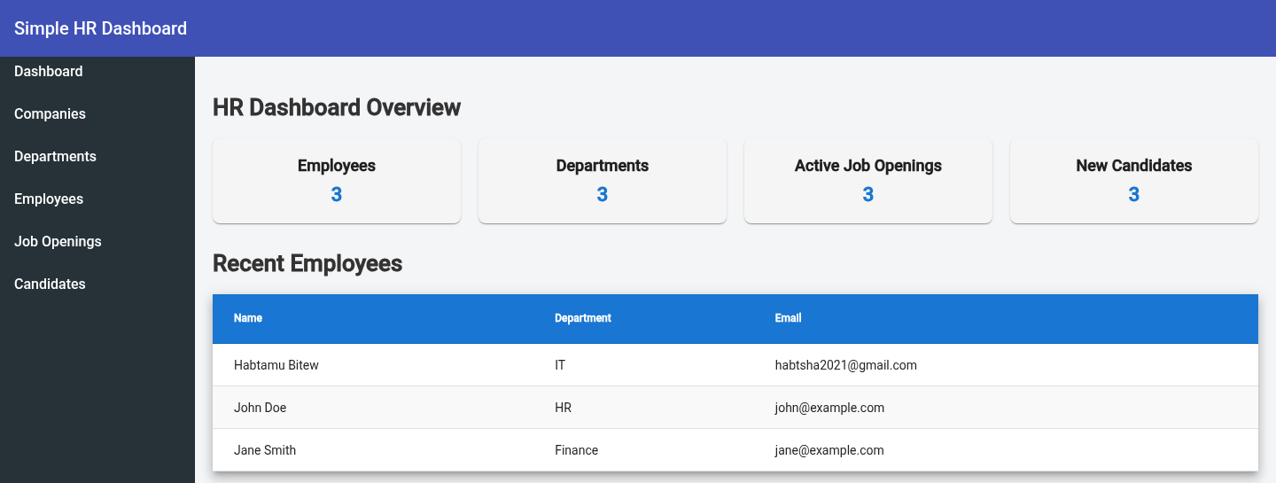The image size is (1276, 483).
Task: Click email jane@example.com
Action: tap(829, 450)
